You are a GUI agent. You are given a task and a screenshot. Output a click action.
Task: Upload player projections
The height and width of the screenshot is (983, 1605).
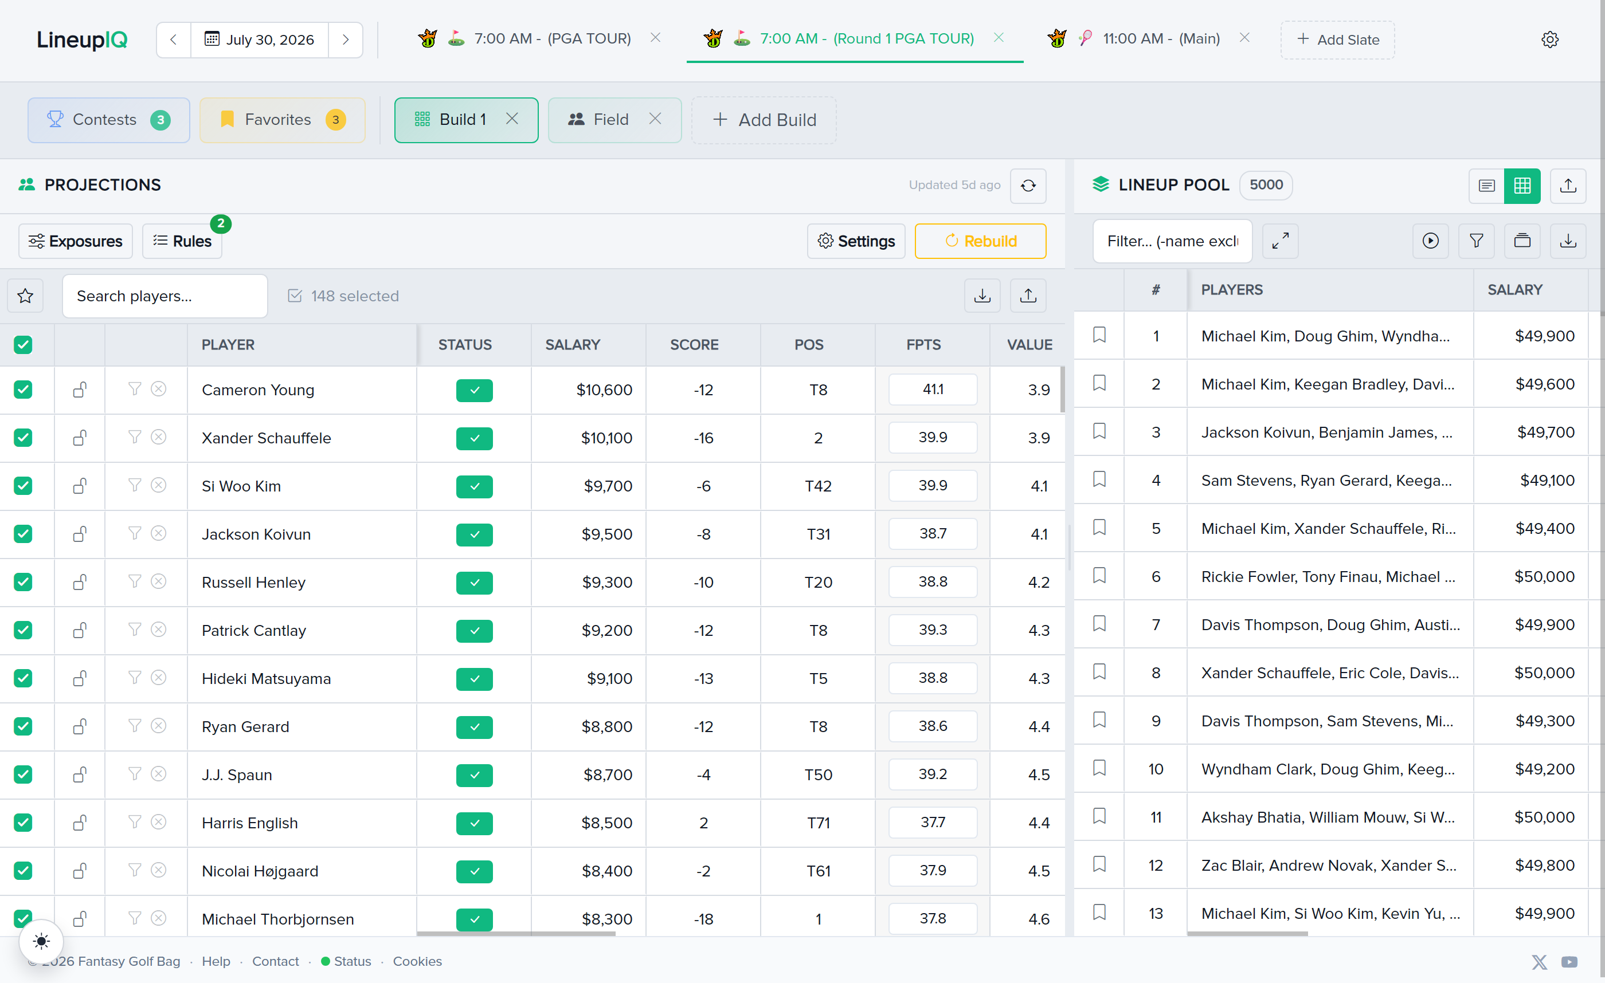coord(1028,296)
